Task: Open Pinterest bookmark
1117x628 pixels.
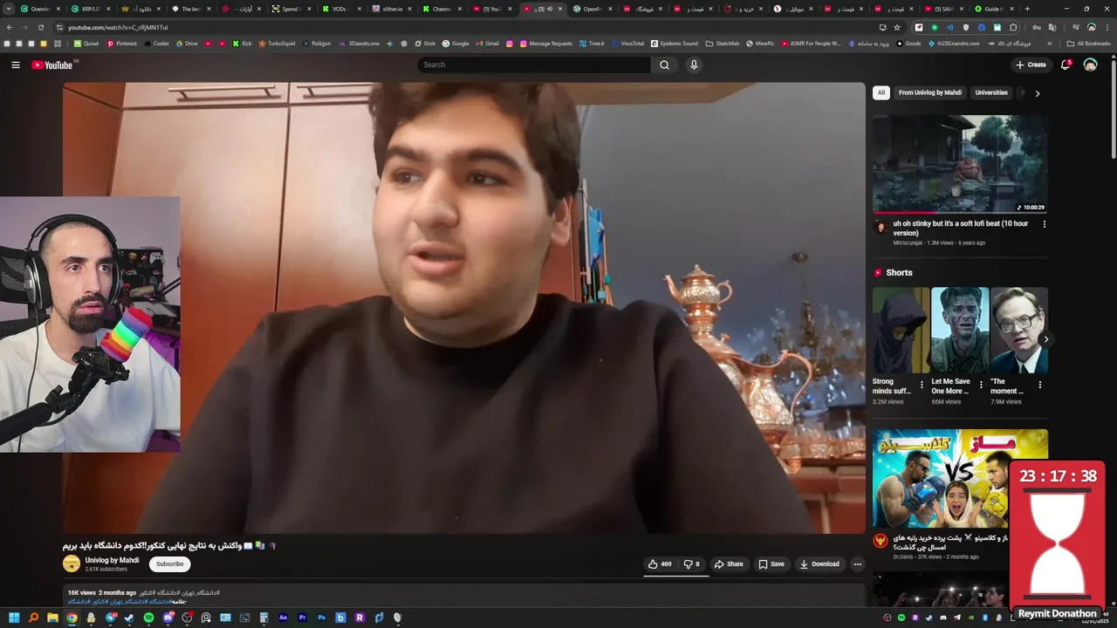Action: 121,43
